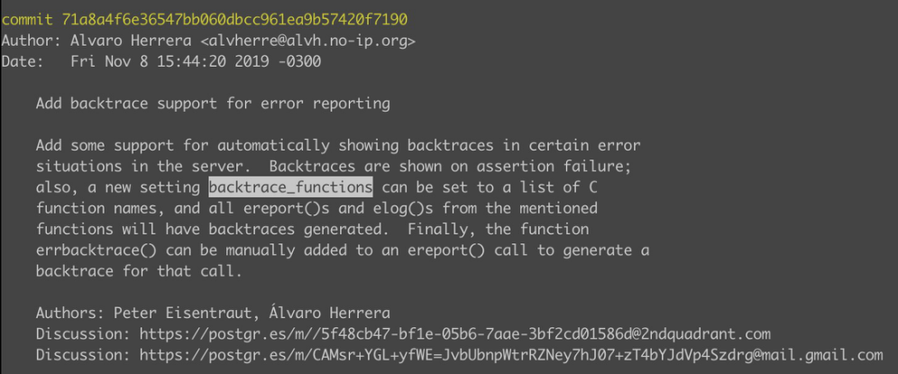Click the function name errbacktrace()
Viewport: 898px width, 374px height.
pos(88,250)
